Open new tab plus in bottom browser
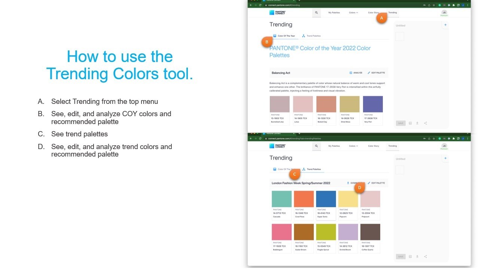 click(x=299, y=133)
